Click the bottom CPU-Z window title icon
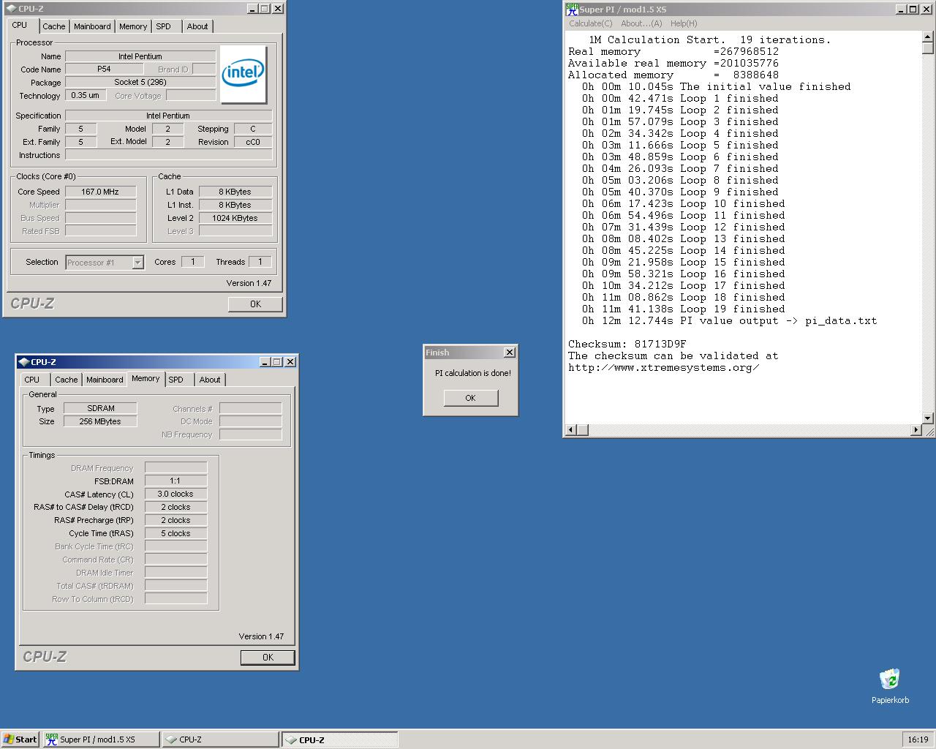The width and height of the screenshot is (936, 749). (x=23, y=362)
